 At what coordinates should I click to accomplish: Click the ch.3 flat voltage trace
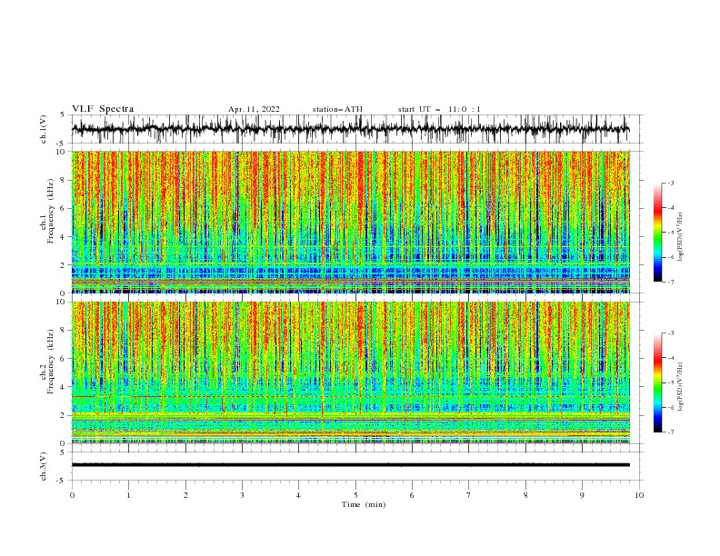pos(351,465)
